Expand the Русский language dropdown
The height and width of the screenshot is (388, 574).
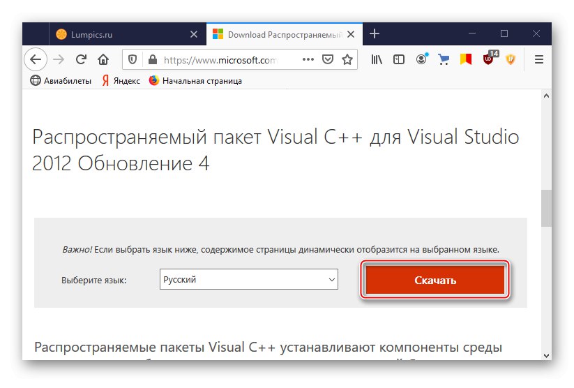click(249, 279)
